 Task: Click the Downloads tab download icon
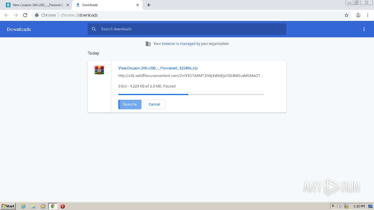click(78, 5)
